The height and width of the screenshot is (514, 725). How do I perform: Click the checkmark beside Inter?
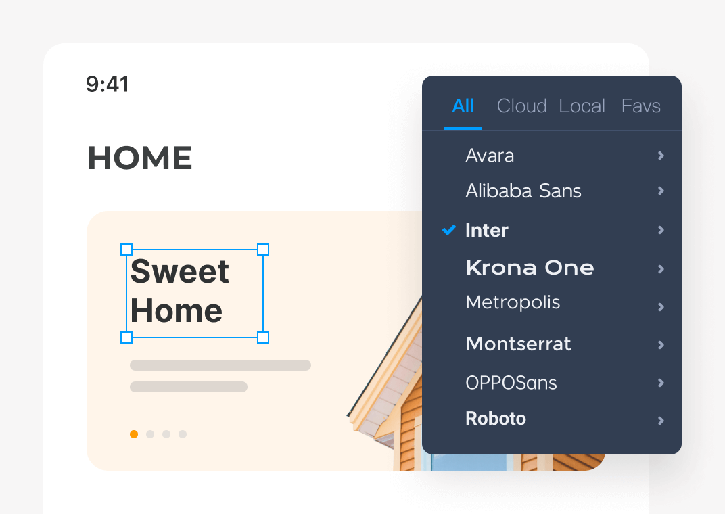coord(448,230)
